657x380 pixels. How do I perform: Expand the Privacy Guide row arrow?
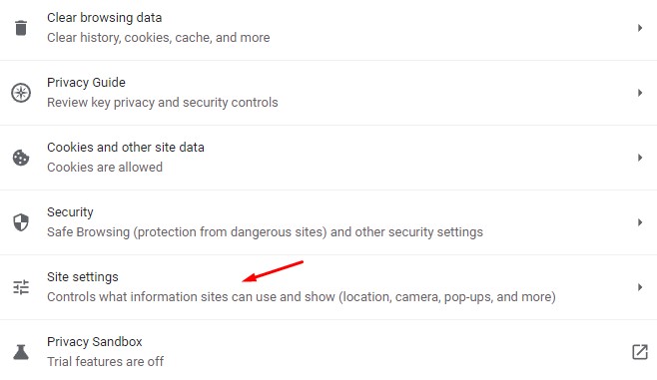[640, 93]
